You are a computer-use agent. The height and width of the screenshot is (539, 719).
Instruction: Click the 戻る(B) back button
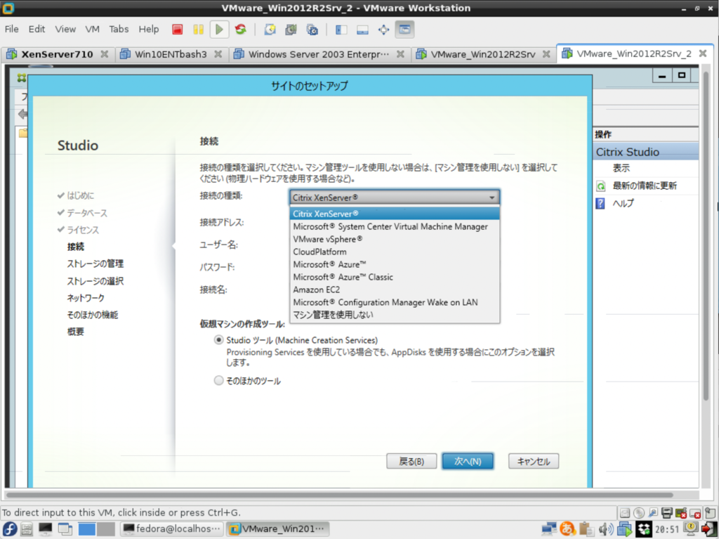[411, 461]
